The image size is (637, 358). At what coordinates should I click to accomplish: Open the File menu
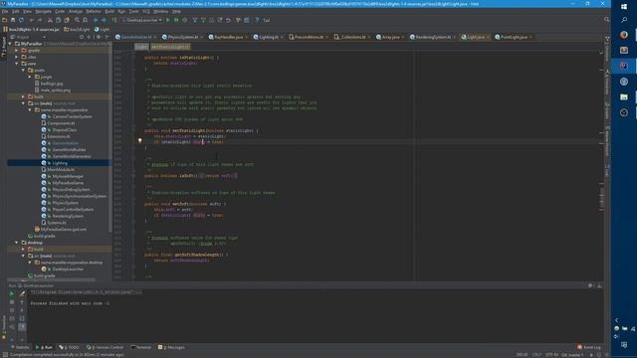pos(5,11)
